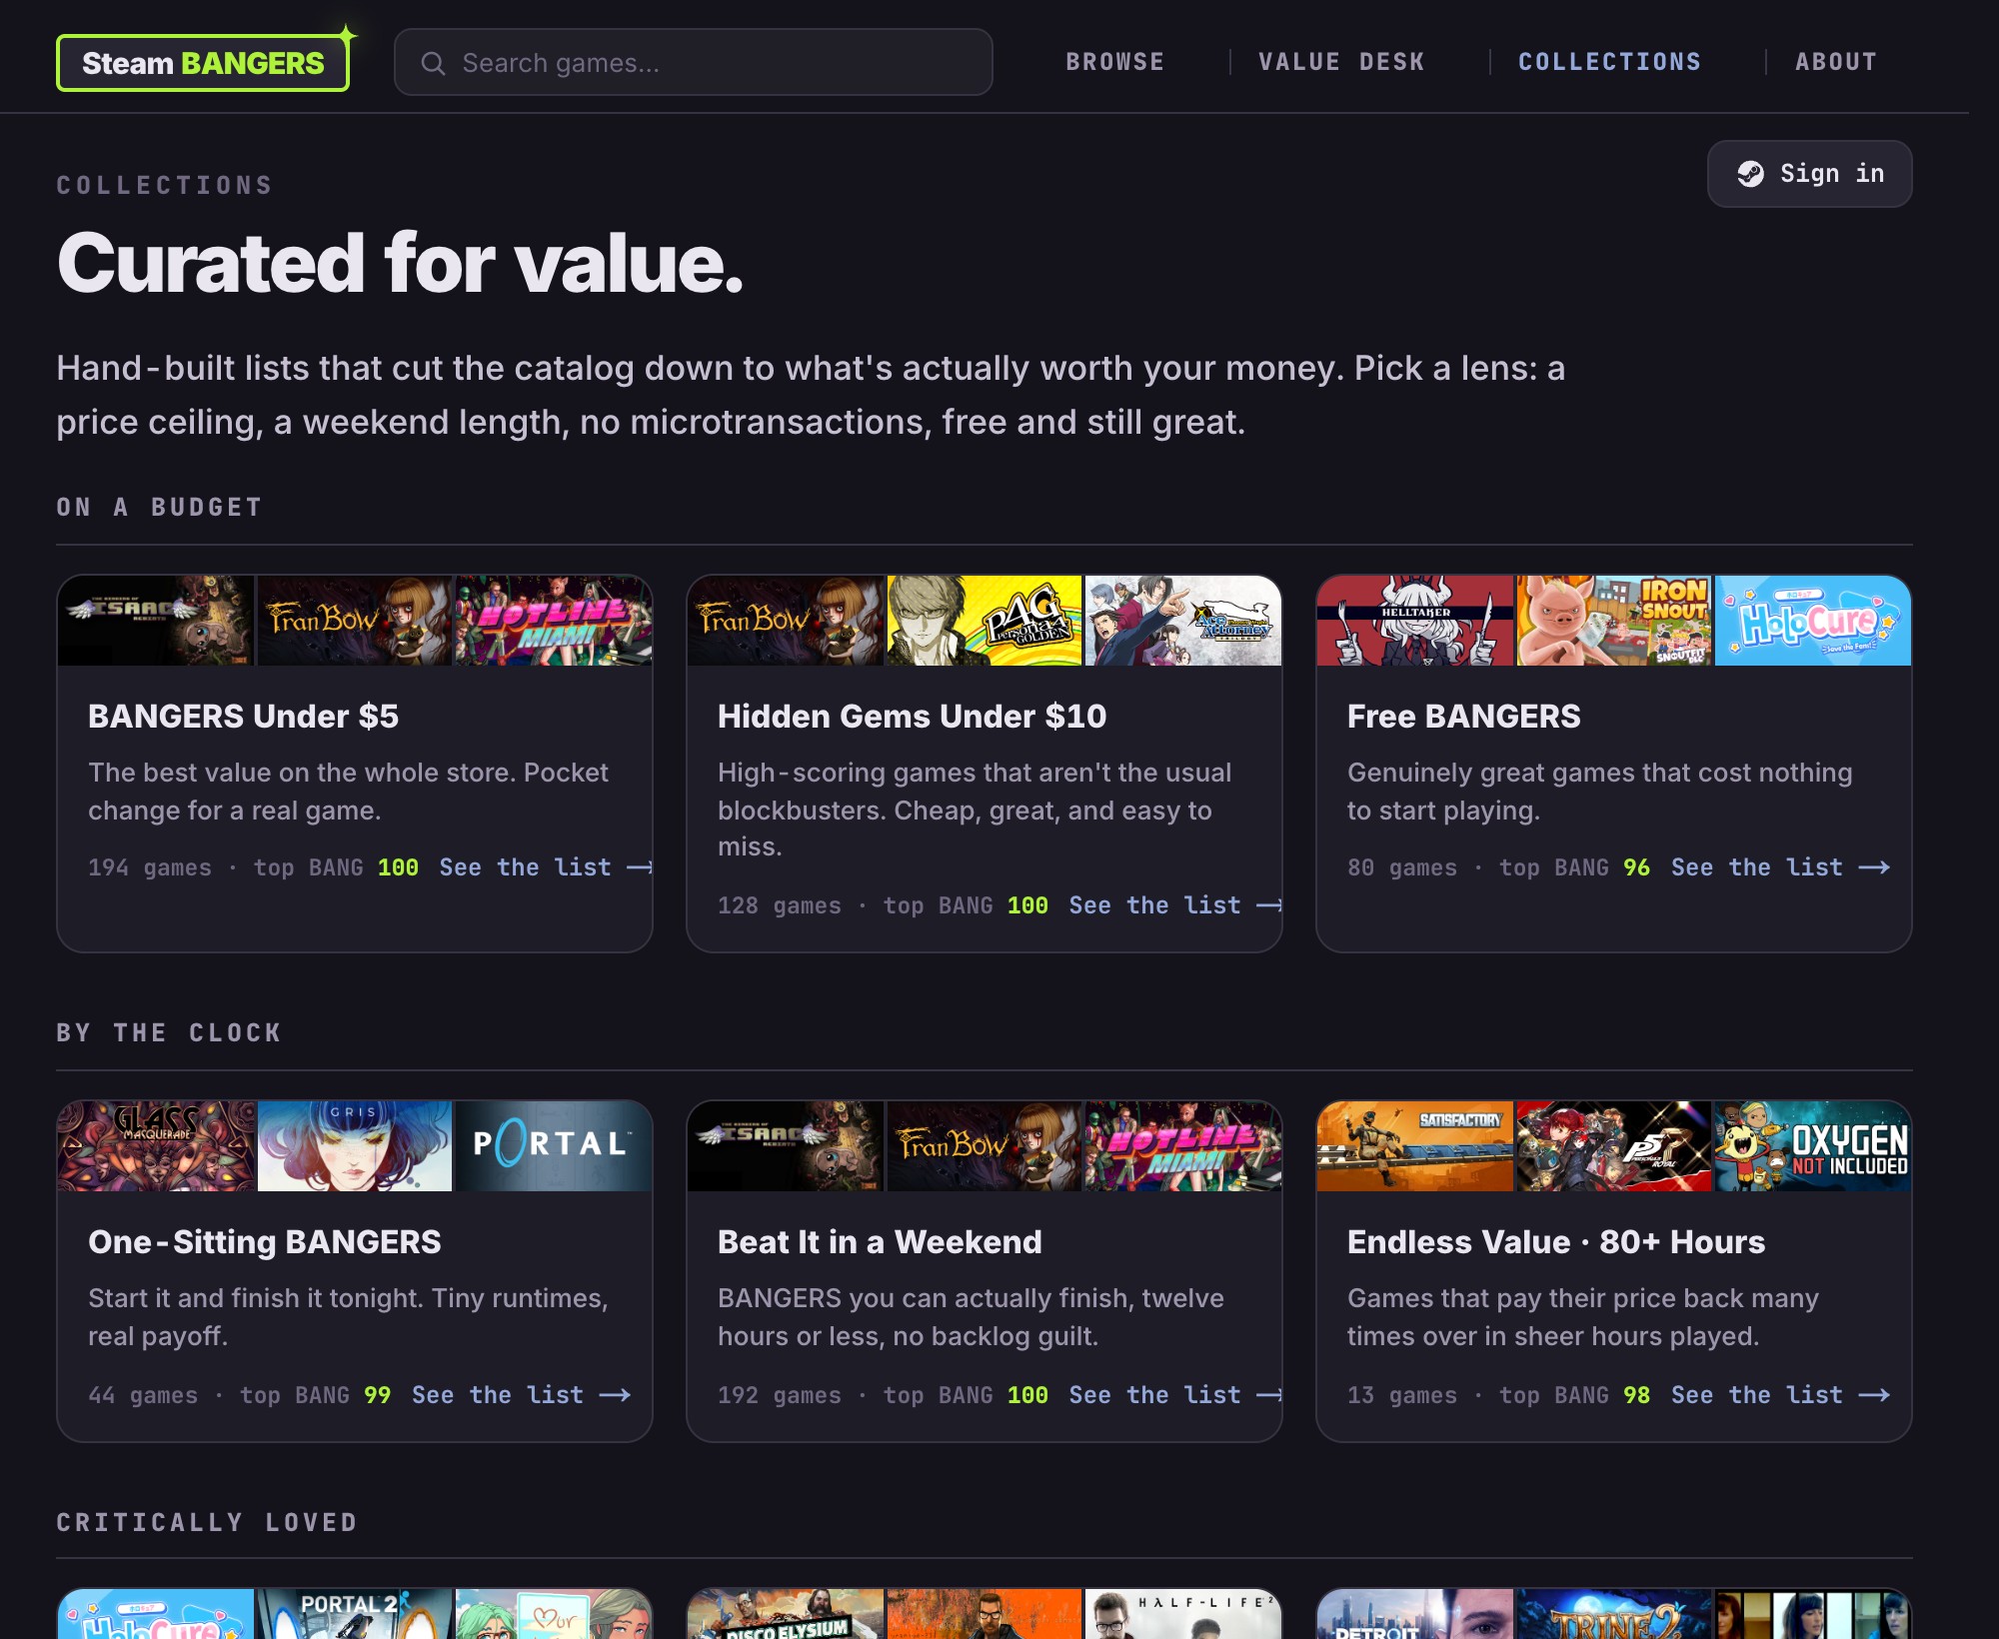Click the Trine 2 thumbnail
1999x1639 pixels.
1614,1614
